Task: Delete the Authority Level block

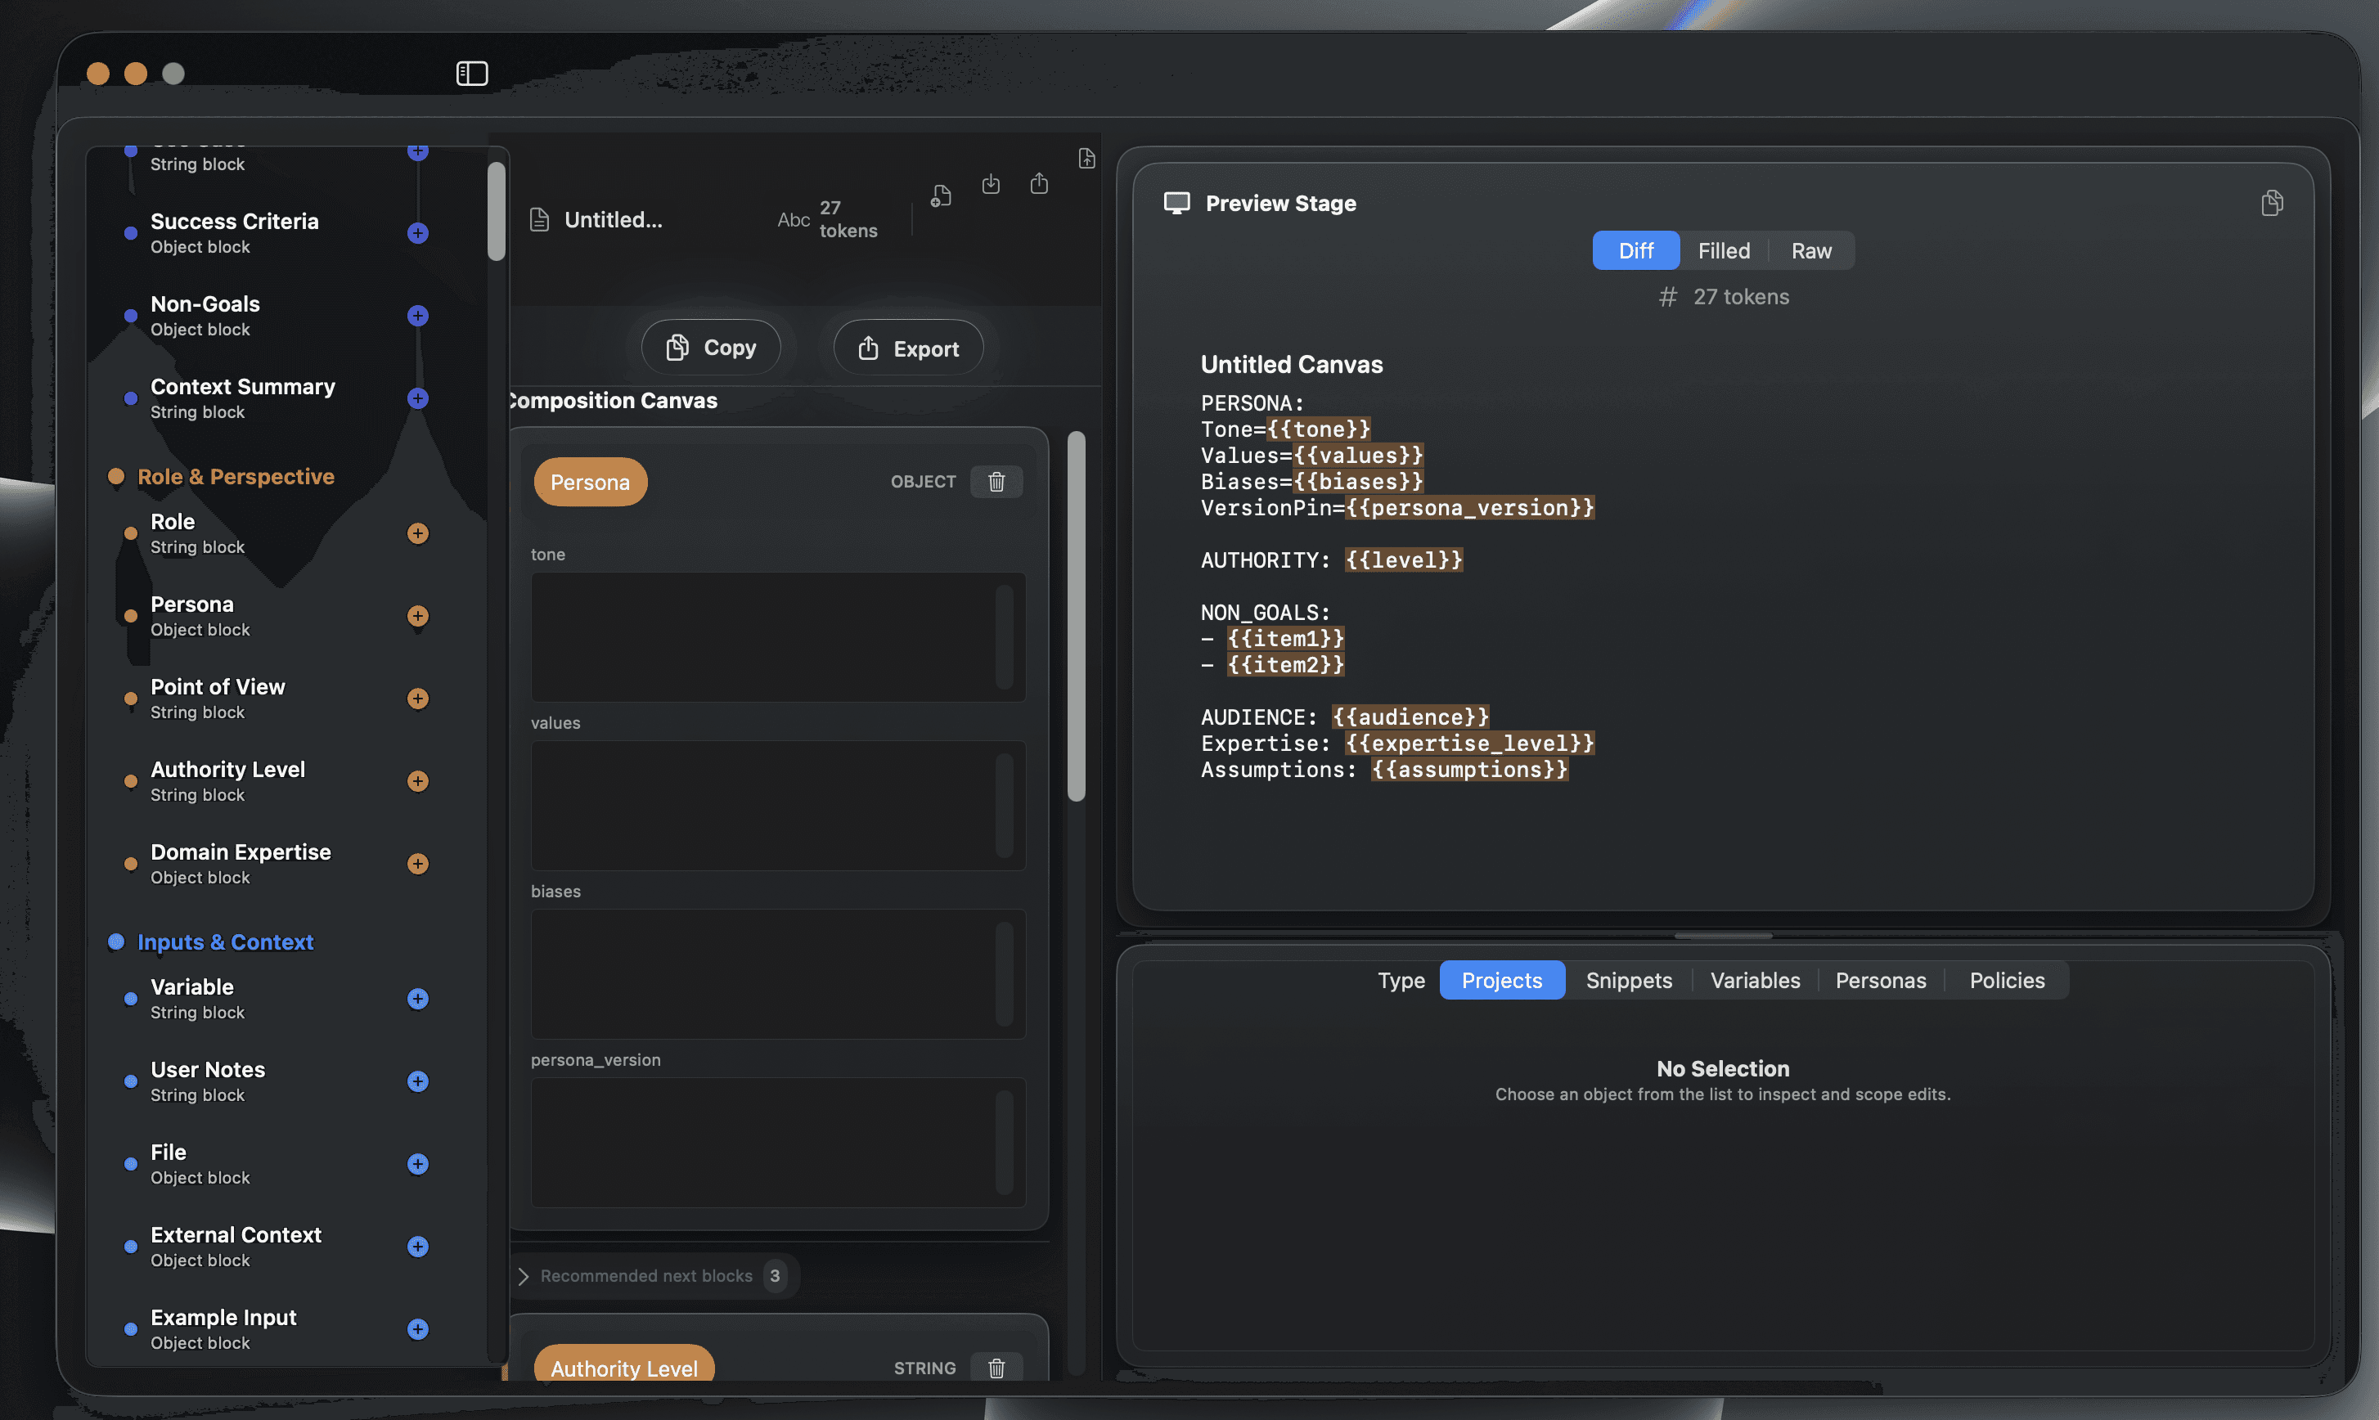Action: [996, 1368]
